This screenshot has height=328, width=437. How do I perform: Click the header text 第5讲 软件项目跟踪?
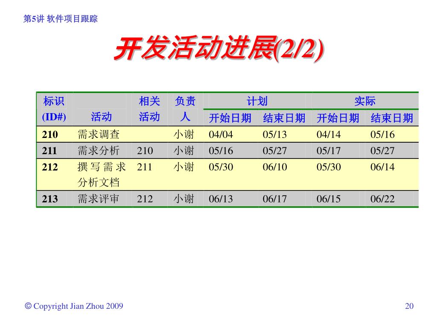coord(61,19)
